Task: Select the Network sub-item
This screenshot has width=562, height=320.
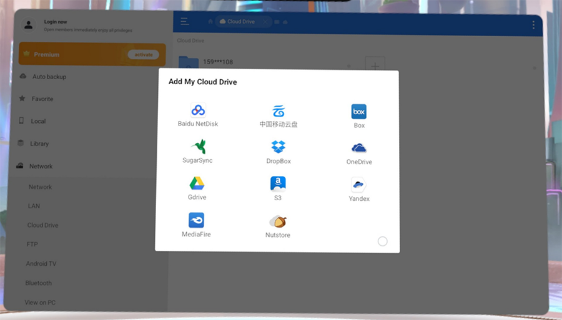Action: pos(40,187)
